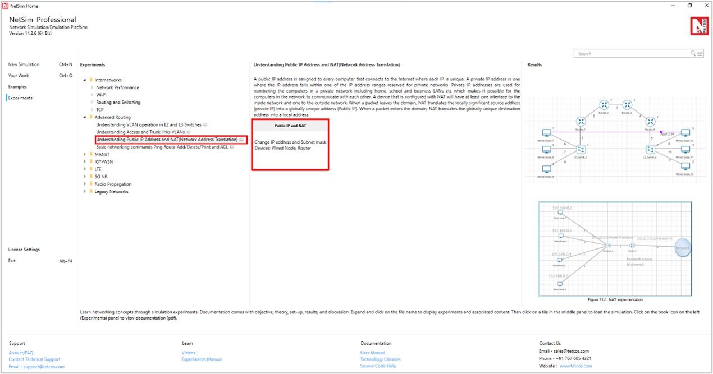Viewport: 713px width, 374px height.
Task: Open documentation book icon for VLAN operation experiment
Action: (205, 124)
